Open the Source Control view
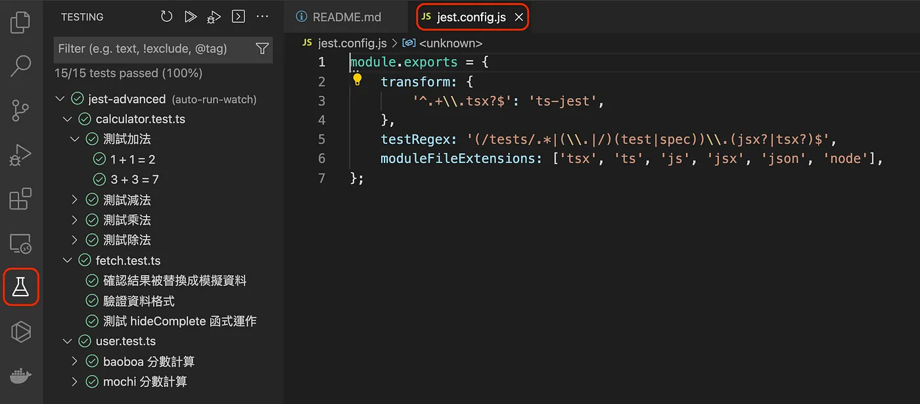Viewport: 920px width, 404px height. pos(21,110)
